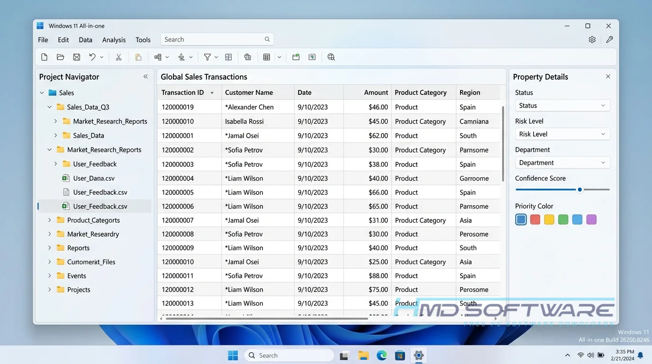The image size is (652, 364).
Task: Click the filter funnel icon
Action: [x=207, y=57]
